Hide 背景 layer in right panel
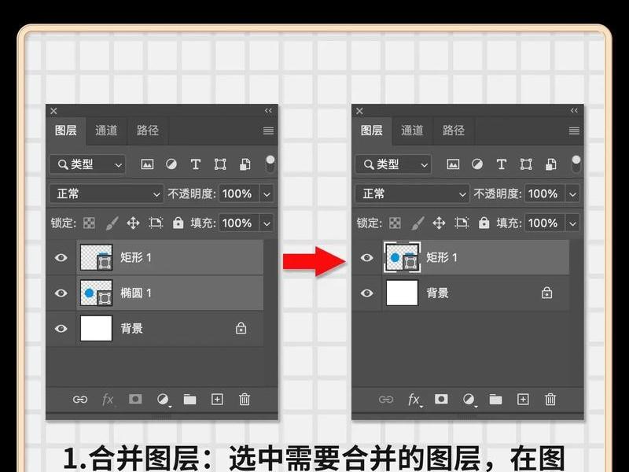Viewport: 629px width, 472px height. point(366,293)
